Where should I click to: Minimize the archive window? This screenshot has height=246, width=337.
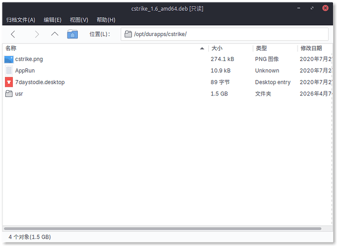coord(299,8)
